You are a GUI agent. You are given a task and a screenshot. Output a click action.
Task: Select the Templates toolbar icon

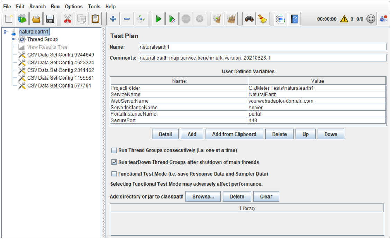coord(22,19)
